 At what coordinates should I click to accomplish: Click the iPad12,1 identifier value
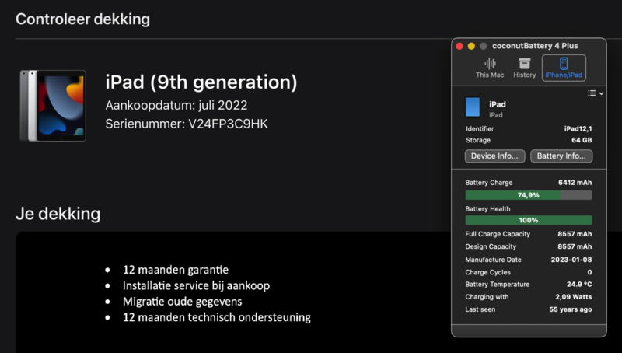[578, 128]
